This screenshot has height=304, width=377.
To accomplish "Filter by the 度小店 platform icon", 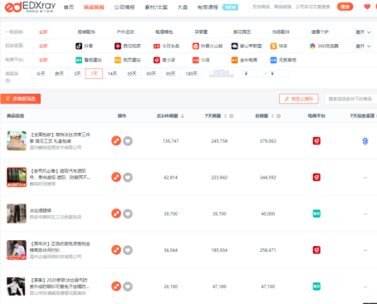I will click(x=157, y=60).
